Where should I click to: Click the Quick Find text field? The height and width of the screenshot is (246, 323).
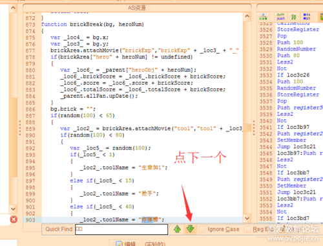coord(121,229)
